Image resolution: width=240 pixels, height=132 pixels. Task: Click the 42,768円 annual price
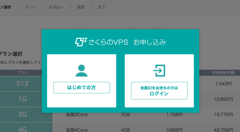[x=223, y=130]
